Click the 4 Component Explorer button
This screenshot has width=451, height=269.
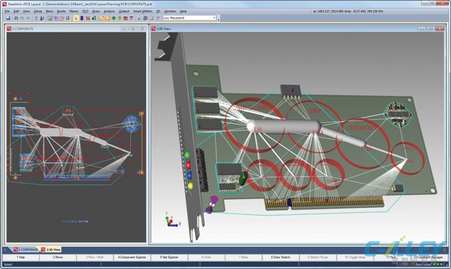tap(132, 257)
